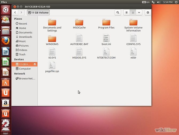179x135 pixels.
Task: Select the ntldr file
Action: [x=133, y=53]
